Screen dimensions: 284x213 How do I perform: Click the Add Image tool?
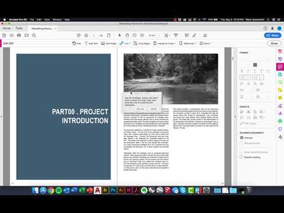[109, 43]
